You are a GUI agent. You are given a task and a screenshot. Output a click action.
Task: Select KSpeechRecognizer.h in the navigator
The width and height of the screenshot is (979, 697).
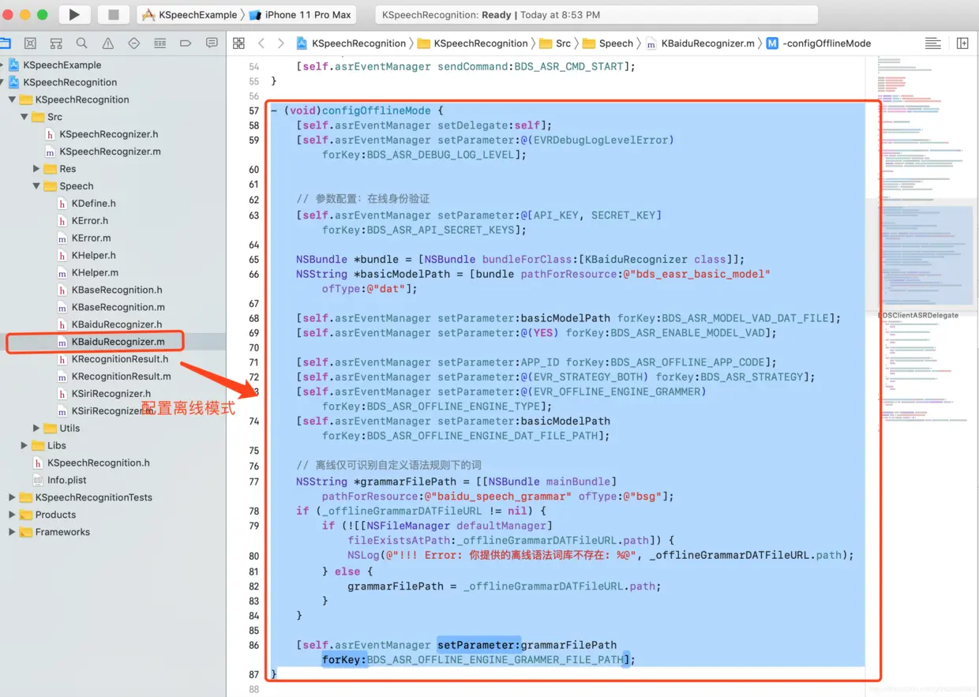coord(102,134)
